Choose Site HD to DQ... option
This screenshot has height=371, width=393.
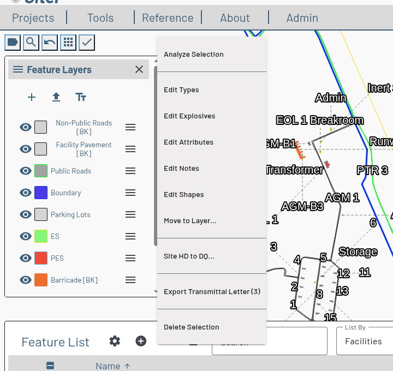point(212,256)
